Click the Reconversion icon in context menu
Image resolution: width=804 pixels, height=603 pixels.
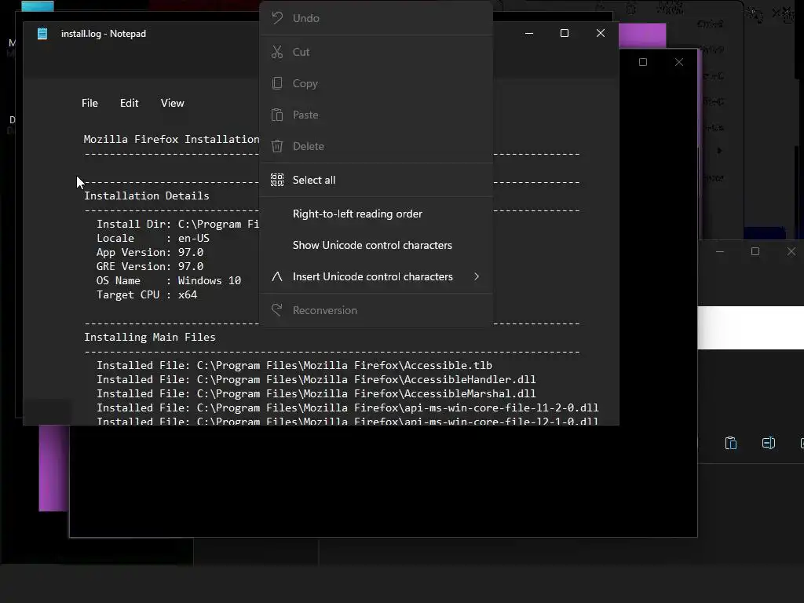[x=277, y=310]
